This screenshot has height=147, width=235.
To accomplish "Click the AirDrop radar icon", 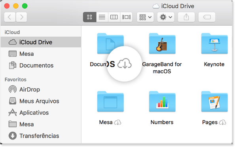I will pos(13,89).
